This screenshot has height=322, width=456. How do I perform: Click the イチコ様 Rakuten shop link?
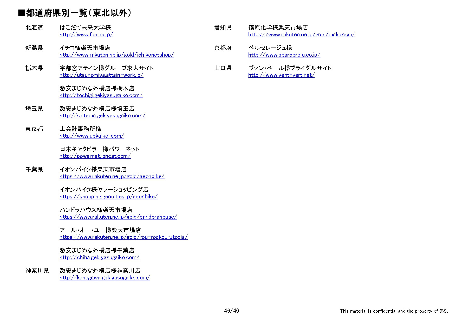(116, 55)
